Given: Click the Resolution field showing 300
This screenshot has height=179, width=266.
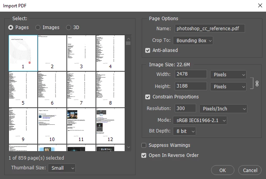Looking at the screenshot, I should 185,108.
